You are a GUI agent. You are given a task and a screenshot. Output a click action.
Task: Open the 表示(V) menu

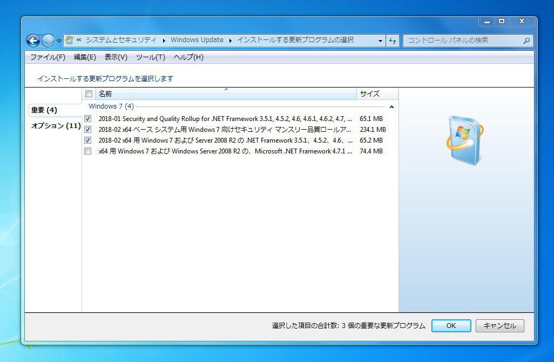116,57
